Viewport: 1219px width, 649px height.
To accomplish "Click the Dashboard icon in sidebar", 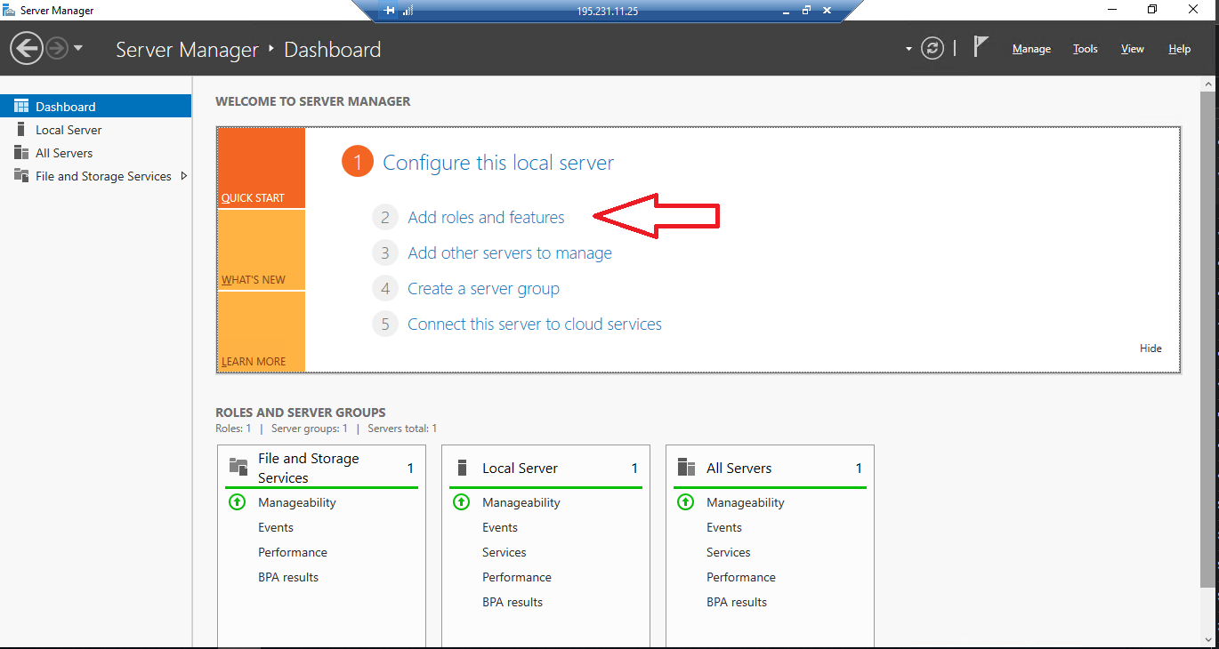I will tap(21, 107).
